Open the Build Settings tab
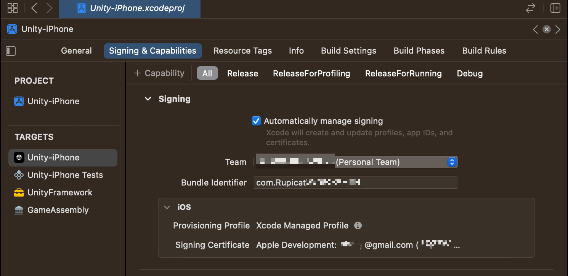This screenshot has height=276, width=568. [348, 51]
